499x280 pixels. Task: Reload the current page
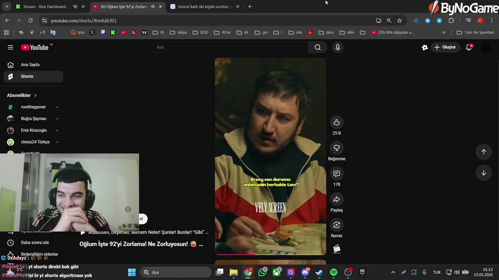[30, 21]
